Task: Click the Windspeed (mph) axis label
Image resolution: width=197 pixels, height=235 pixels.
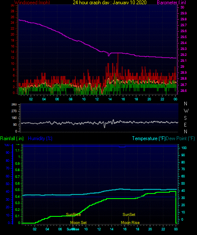Action: [32, 3]
